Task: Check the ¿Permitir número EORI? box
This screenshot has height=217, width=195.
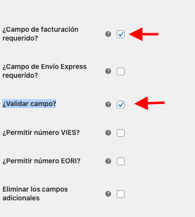Action: point(121,161)
